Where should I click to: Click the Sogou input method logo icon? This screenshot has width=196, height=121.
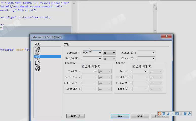click(160, 114)
